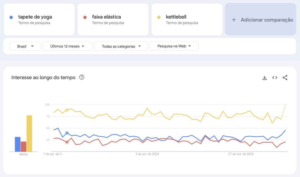The height and width of the screenshot is (177, 300).
Task: Share the interest over time chart
Action: tap(285, 78)
